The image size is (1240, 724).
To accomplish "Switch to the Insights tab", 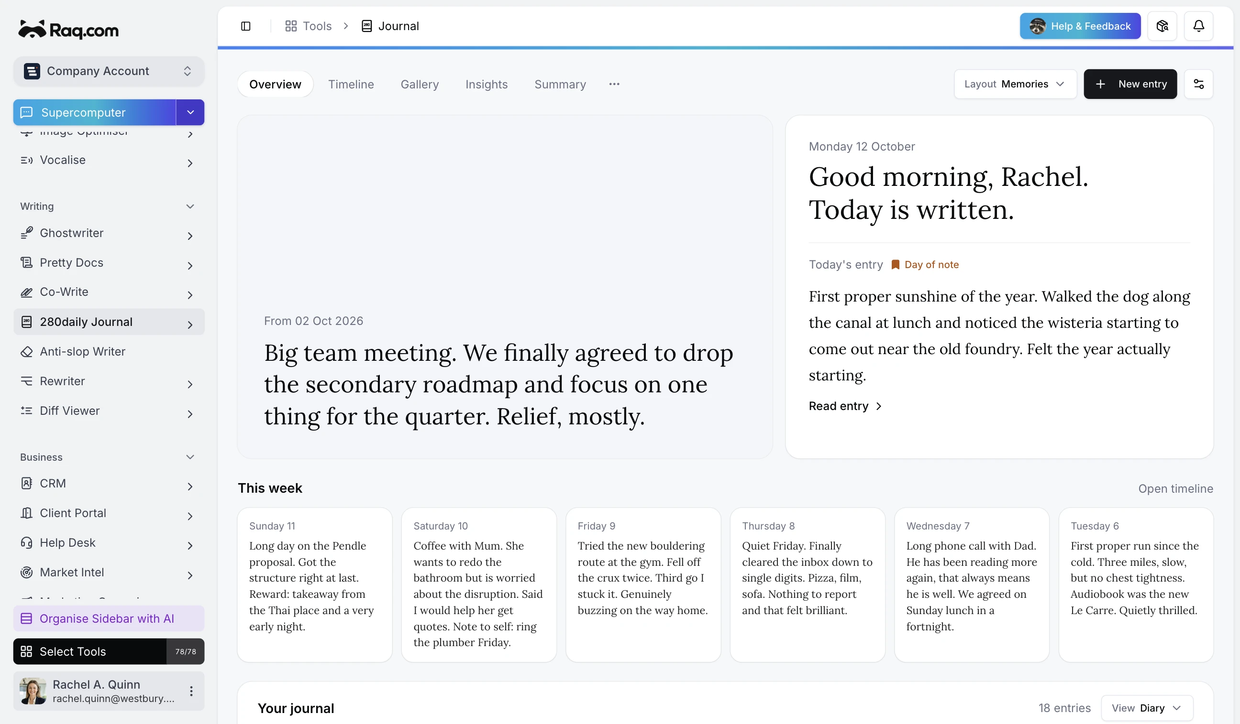I will click(486, 84).
